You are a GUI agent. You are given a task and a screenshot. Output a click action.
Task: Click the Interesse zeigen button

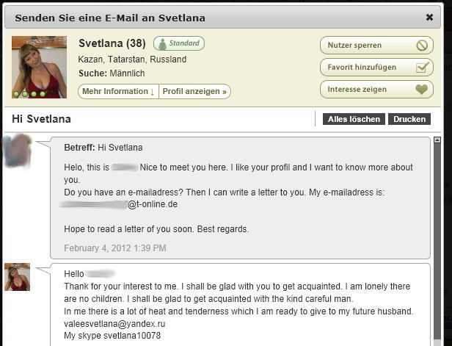(x=376, y=90)
